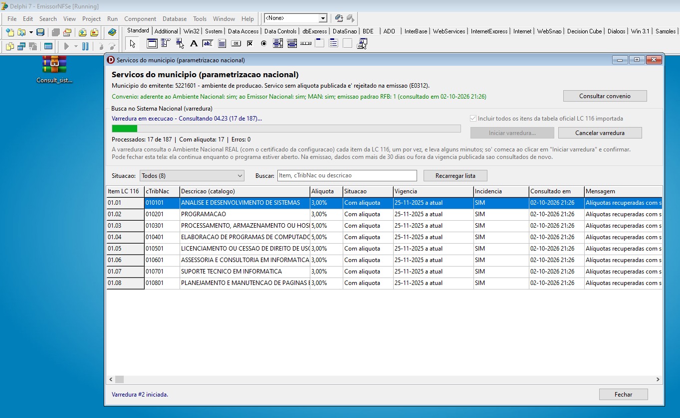This screenshot has width=680, height=418.
Task: Select the ActionList component in palette
Action: [362, 44]
